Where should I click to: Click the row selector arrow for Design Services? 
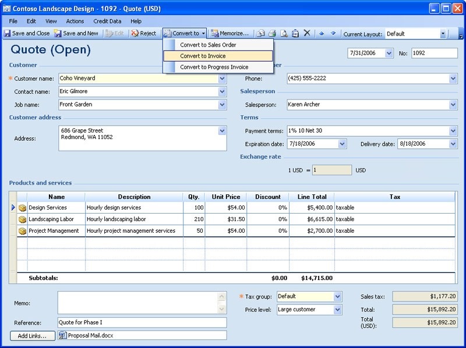13,208
